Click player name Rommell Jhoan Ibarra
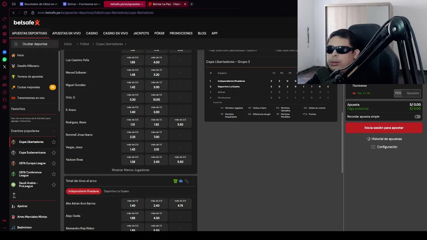This screenshot has height=240, width=427. tap(79, 135)
